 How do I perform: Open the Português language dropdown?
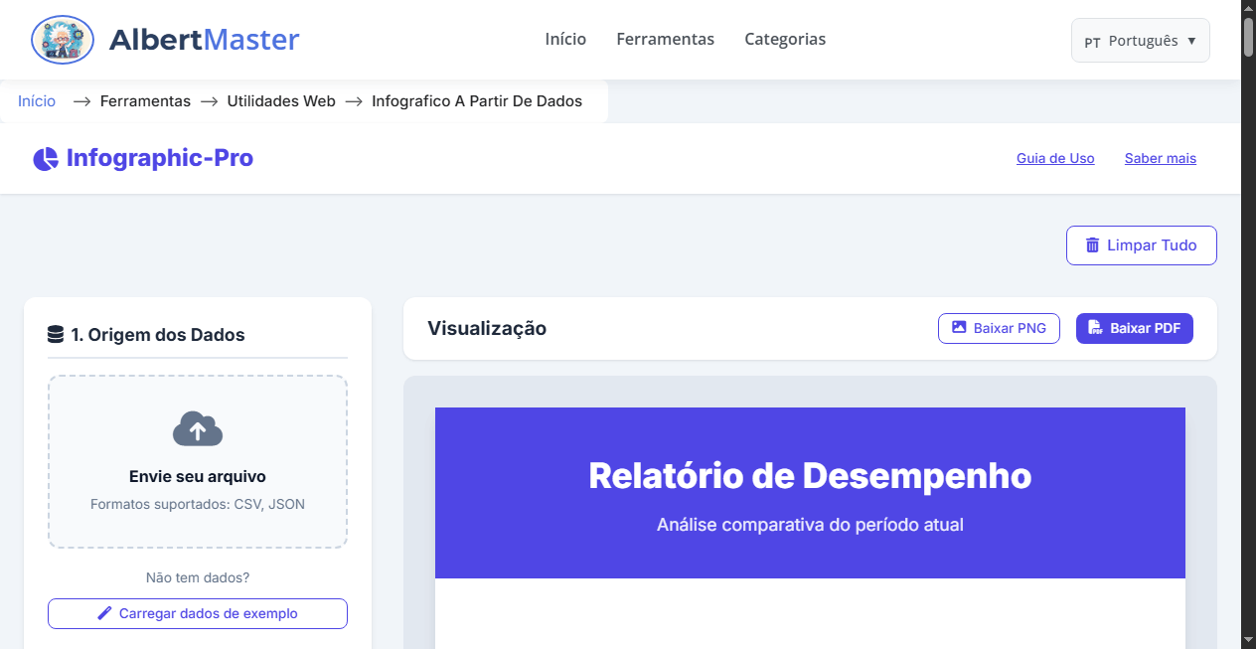click(x=1140, y=40)
